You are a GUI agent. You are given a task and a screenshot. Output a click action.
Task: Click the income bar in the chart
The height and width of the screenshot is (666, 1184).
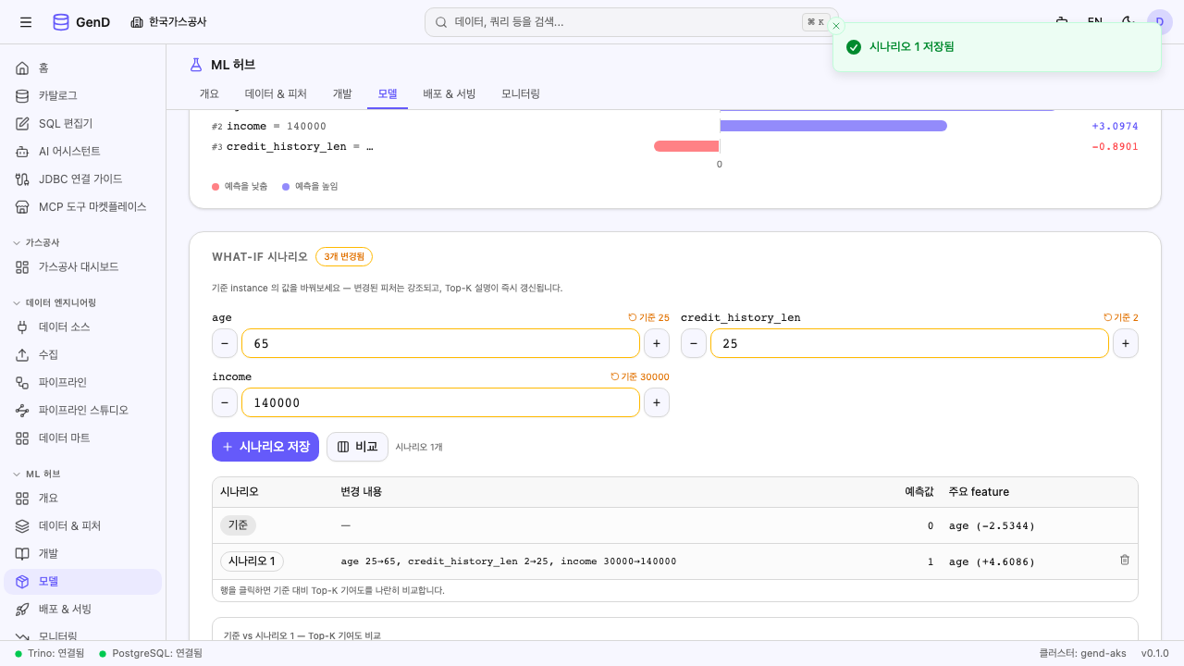coord(833,126)
